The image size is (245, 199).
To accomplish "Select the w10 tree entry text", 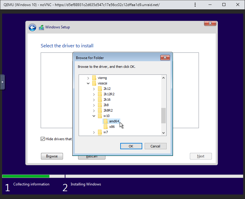I will point(106,116).
